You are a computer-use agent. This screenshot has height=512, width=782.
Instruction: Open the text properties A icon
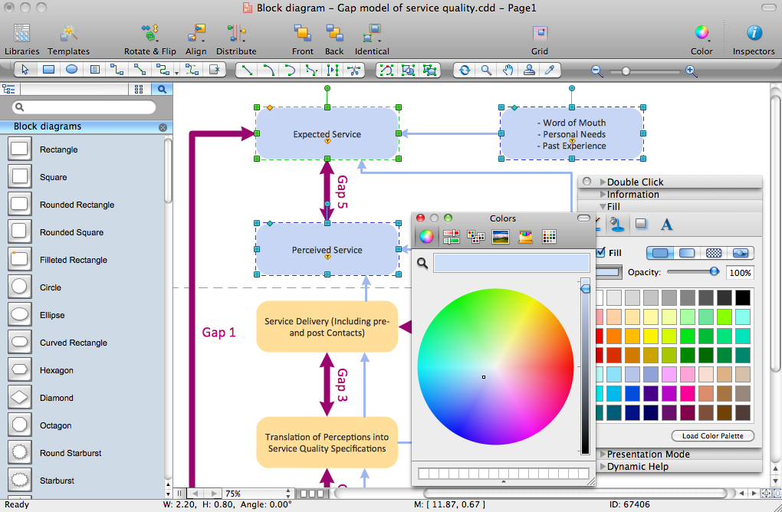[x=667, y=225]
